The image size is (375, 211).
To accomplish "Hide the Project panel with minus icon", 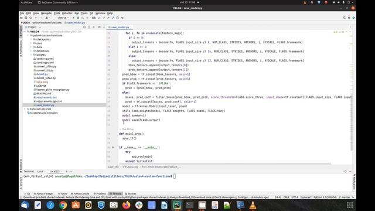I will (104, 27).
